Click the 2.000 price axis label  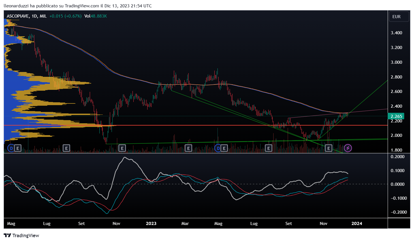pos(396,135)
